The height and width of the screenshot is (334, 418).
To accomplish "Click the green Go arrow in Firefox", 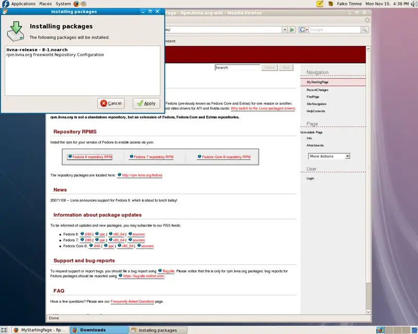I will coord(292,30).
